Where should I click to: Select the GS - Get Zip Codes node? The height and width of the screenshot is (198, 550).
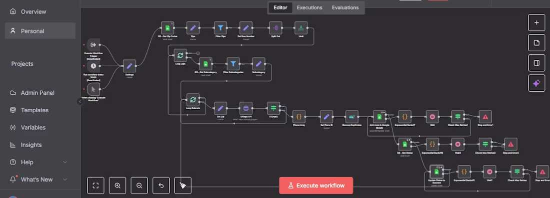[167, 27]
